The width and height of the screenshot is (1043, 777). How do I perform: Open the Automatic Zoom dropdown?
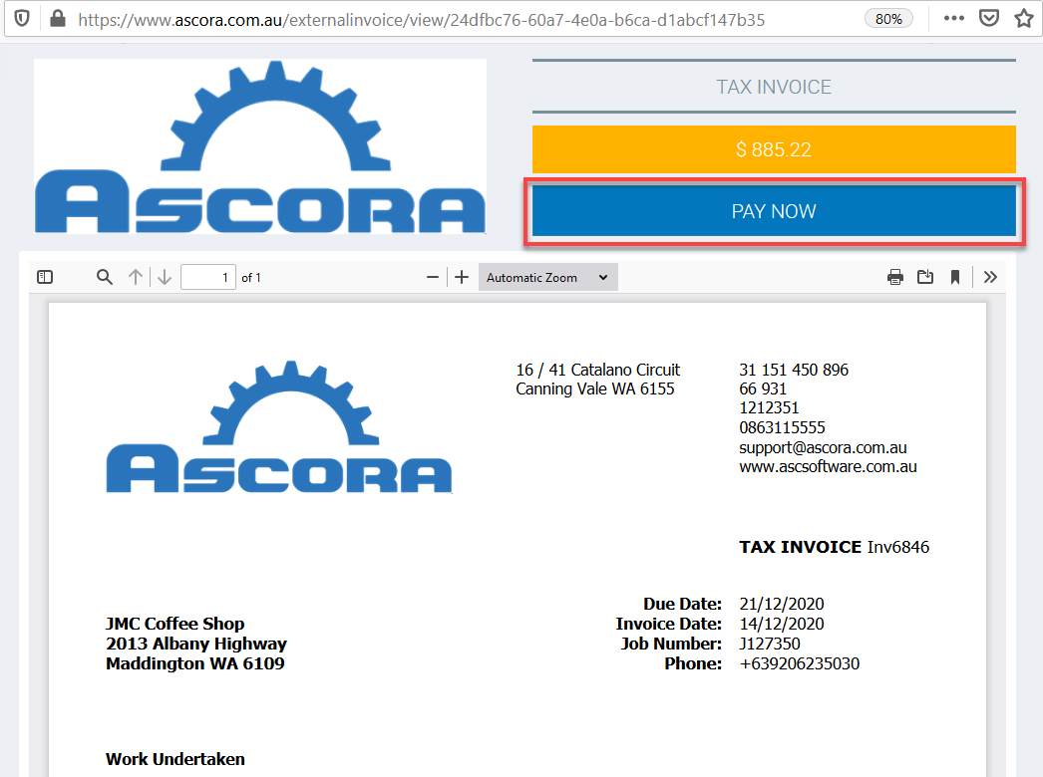click(547, 277)
